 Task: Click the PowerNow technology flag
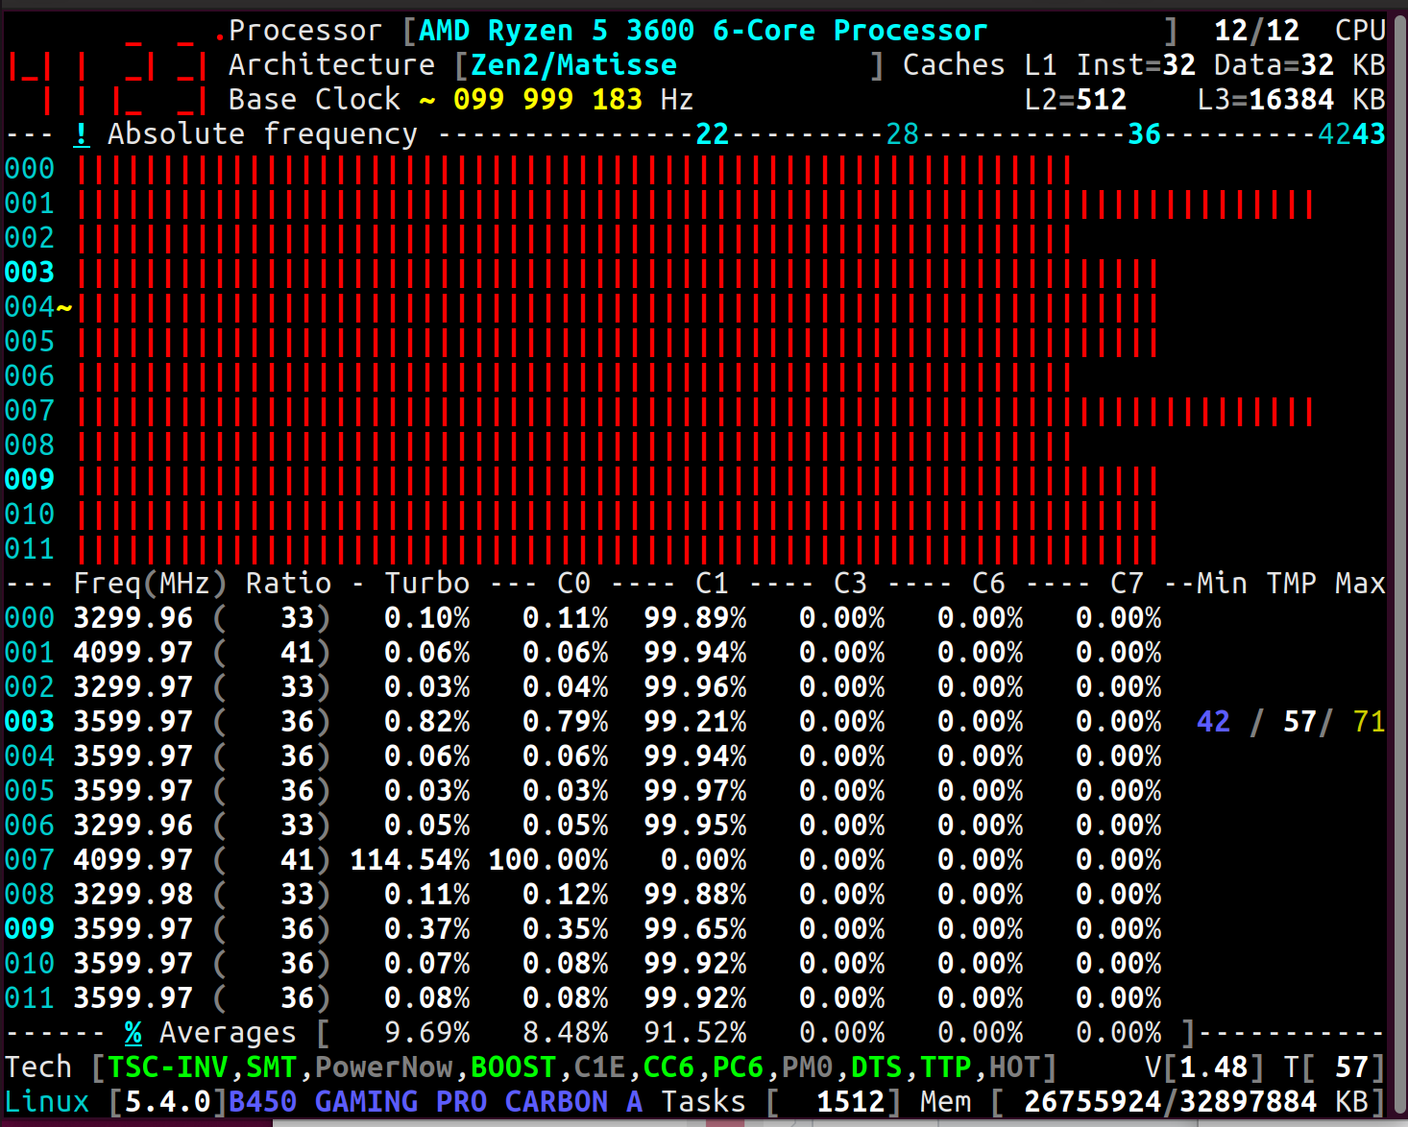384,1067
